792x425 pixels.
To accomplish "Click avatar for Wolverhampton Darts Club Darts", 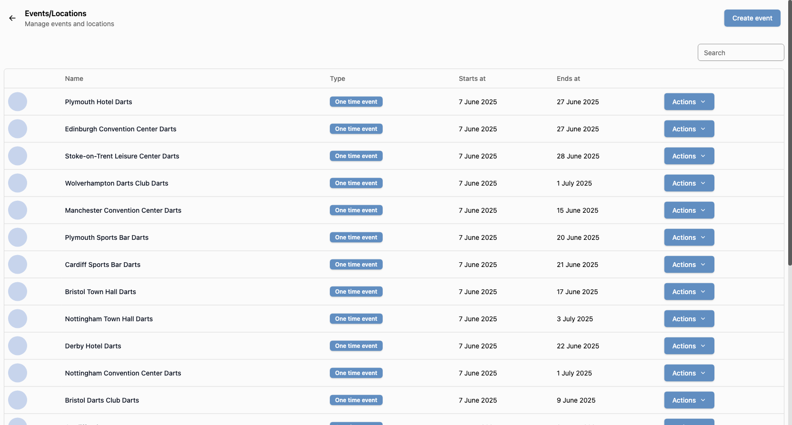I will [x=18, y=183].
